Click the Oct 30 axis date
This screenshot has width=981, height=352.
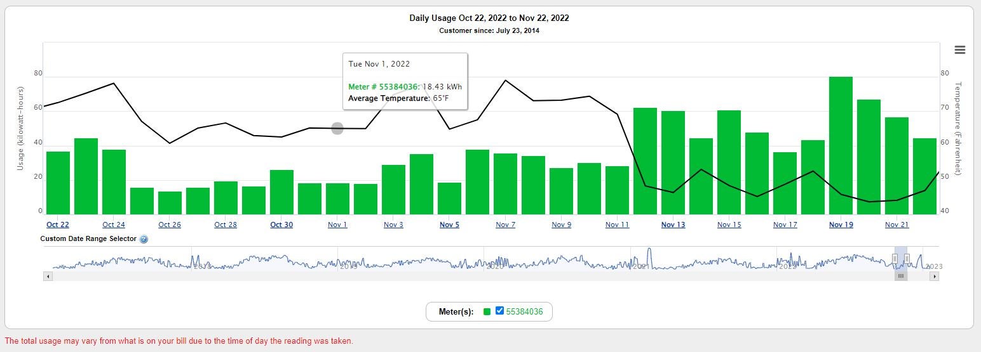[x=281, y=225]
